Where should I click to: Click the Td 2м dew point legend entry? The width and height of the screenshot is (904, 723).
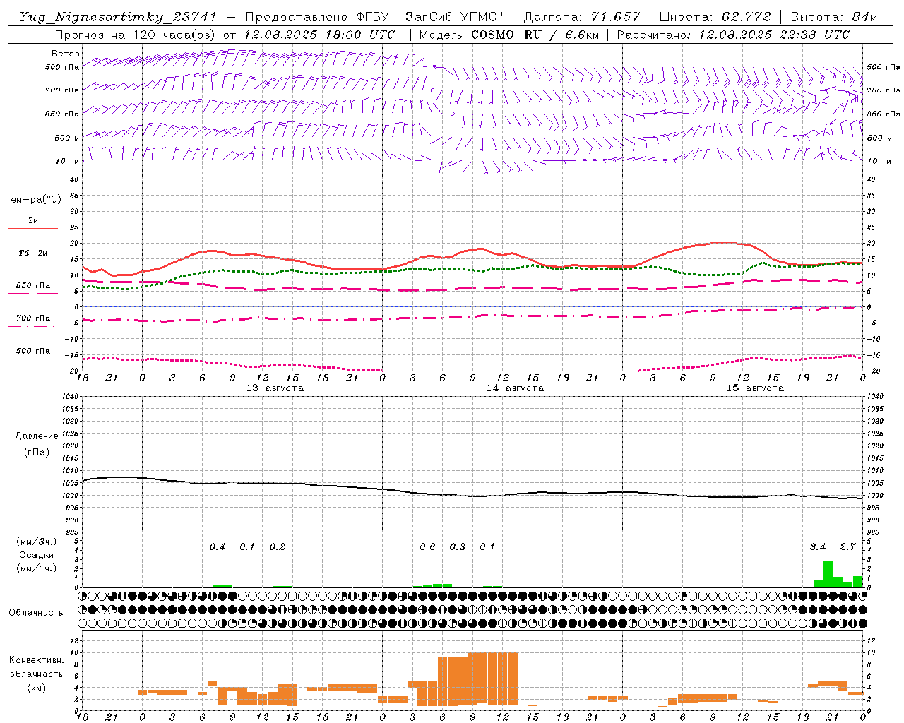[33, 253]
